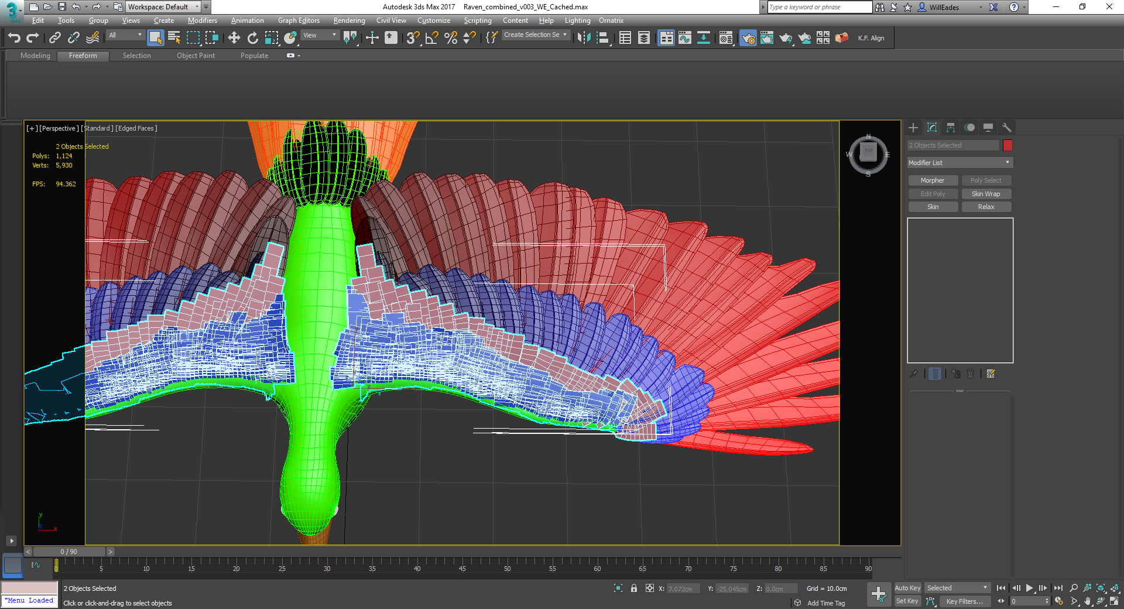
Task: Open the Curve Editor from the toolbar
Action: (x=685, y=38)
